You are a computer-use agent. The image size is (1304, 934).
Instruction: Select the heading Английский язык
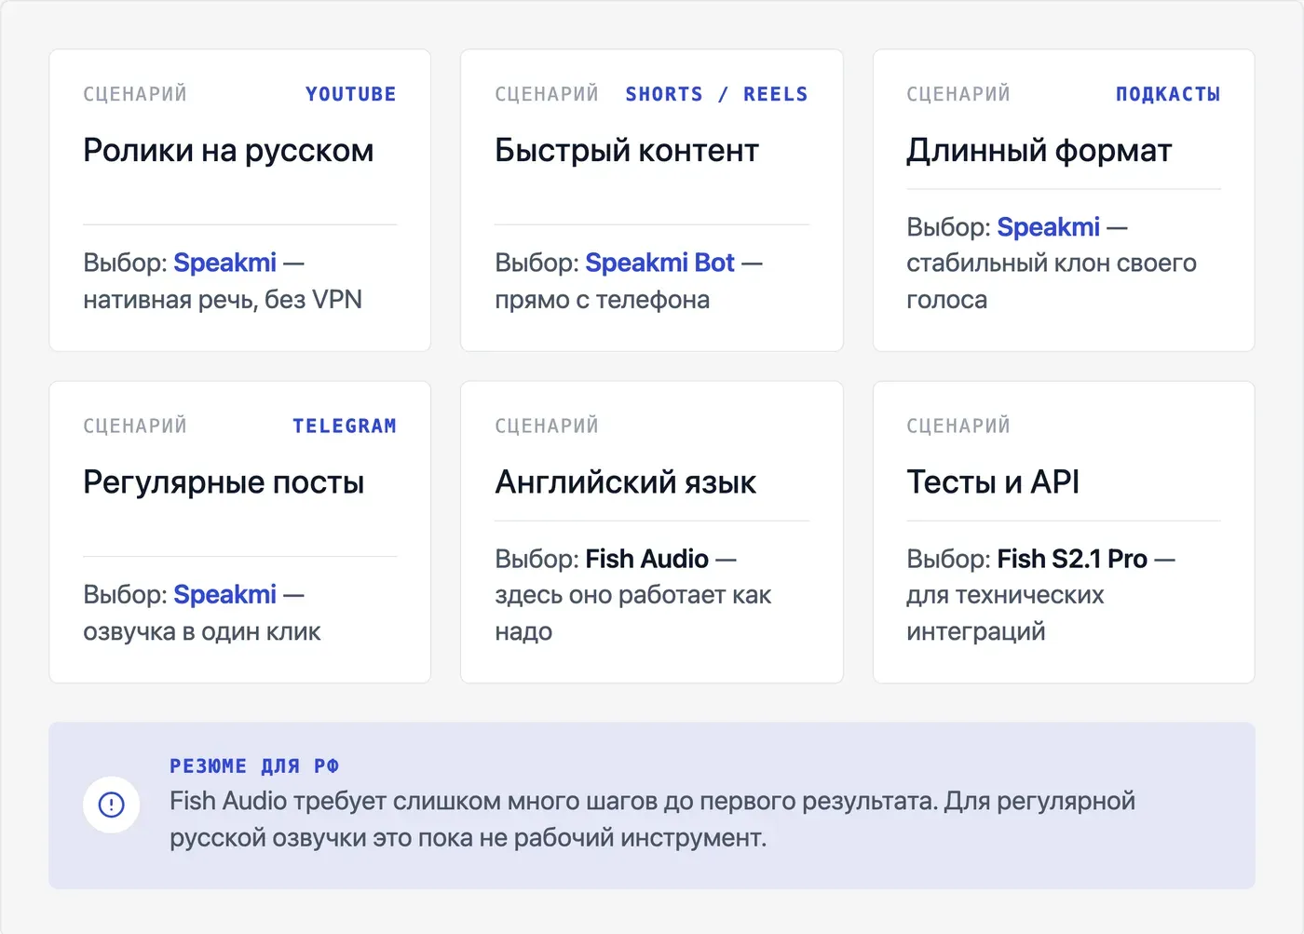(x=625, y=481)
